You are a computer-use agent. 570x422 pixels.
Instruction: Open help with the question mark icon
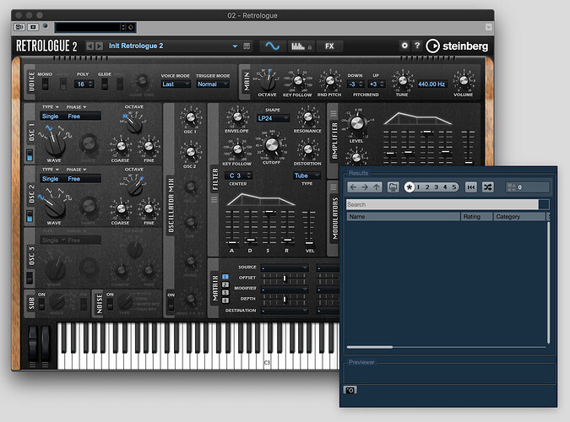pos(417,46)
